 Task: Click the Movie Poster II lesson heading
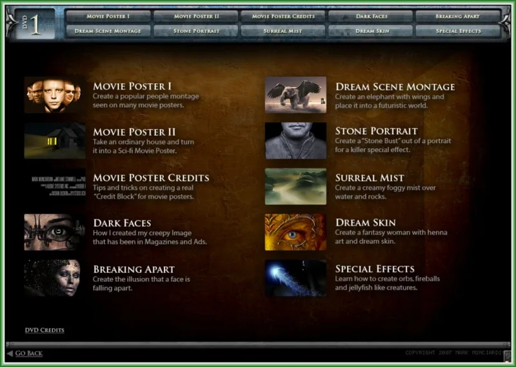(134, 132)
